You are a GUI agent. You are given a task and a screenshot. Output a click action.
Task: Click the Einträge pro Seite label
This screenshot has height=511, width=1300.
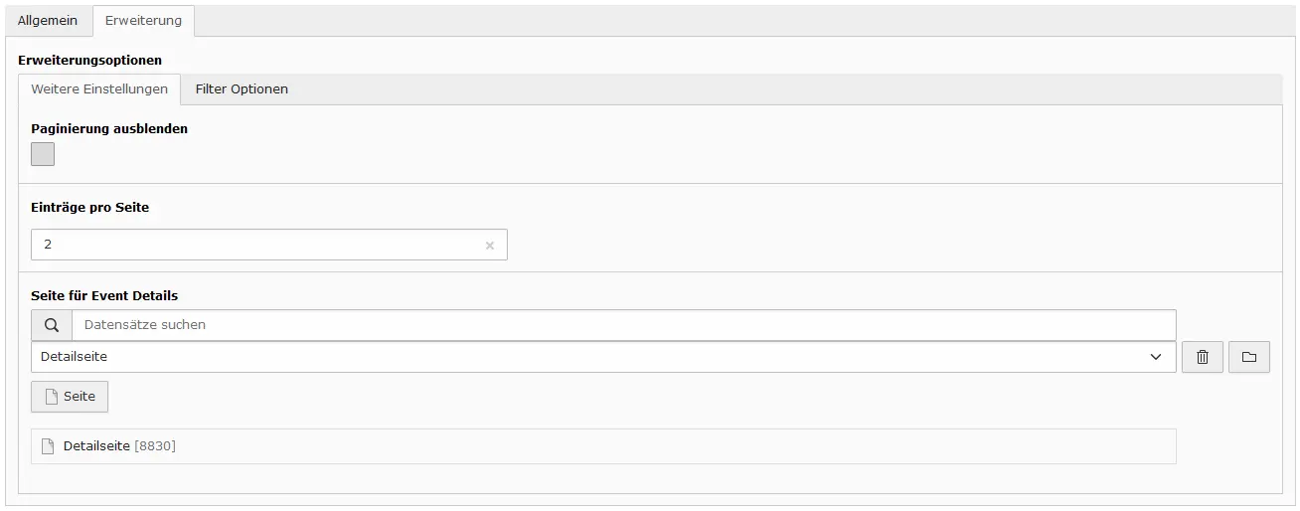[89, 208]
